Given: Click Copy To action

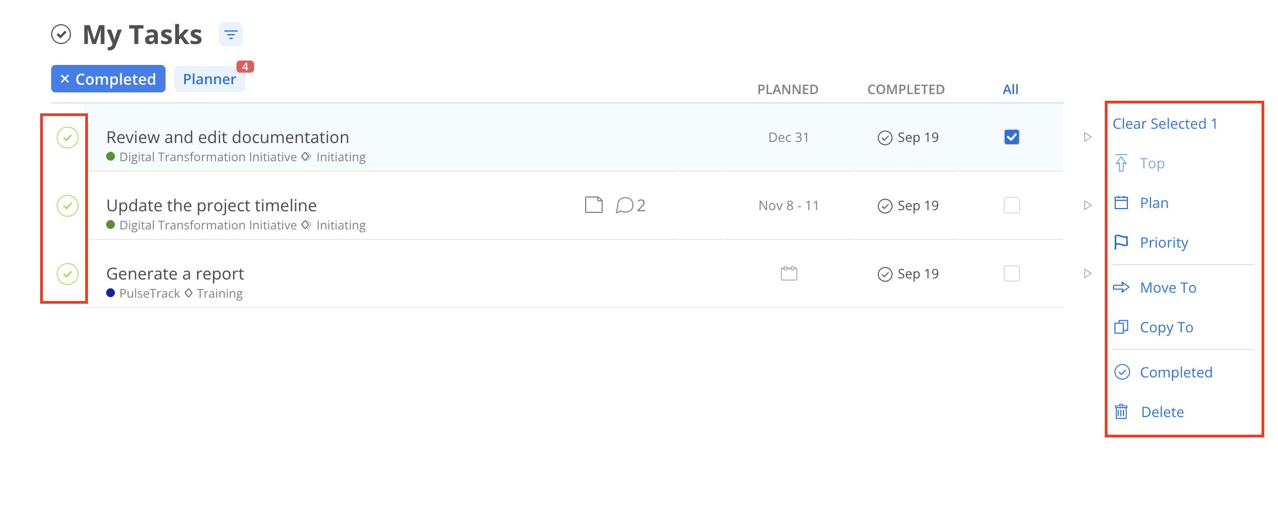Looking at the screenshot, I should (x=1165, y=327).
